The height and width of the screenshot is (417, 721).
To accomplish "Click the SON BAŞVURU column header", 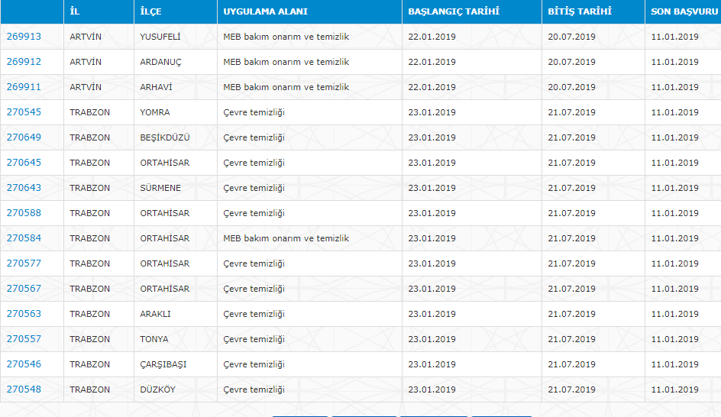I will (x=684, y=11).
